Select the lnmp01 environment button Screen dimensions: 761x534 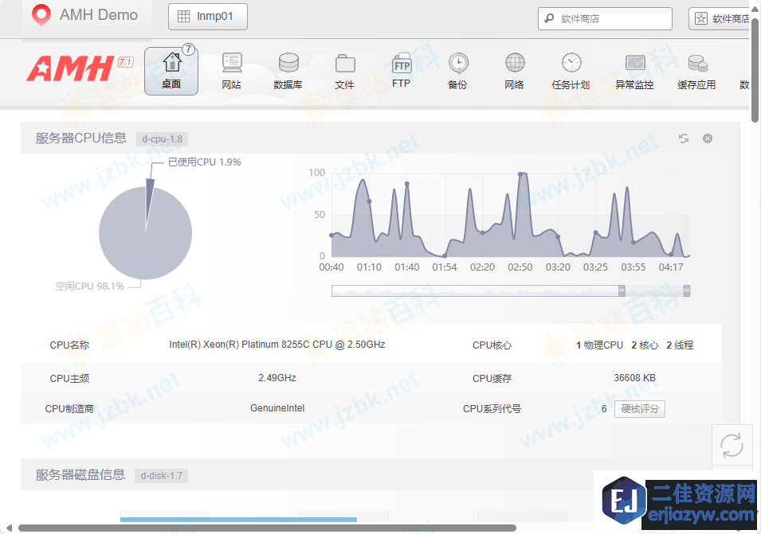[208, 17]
